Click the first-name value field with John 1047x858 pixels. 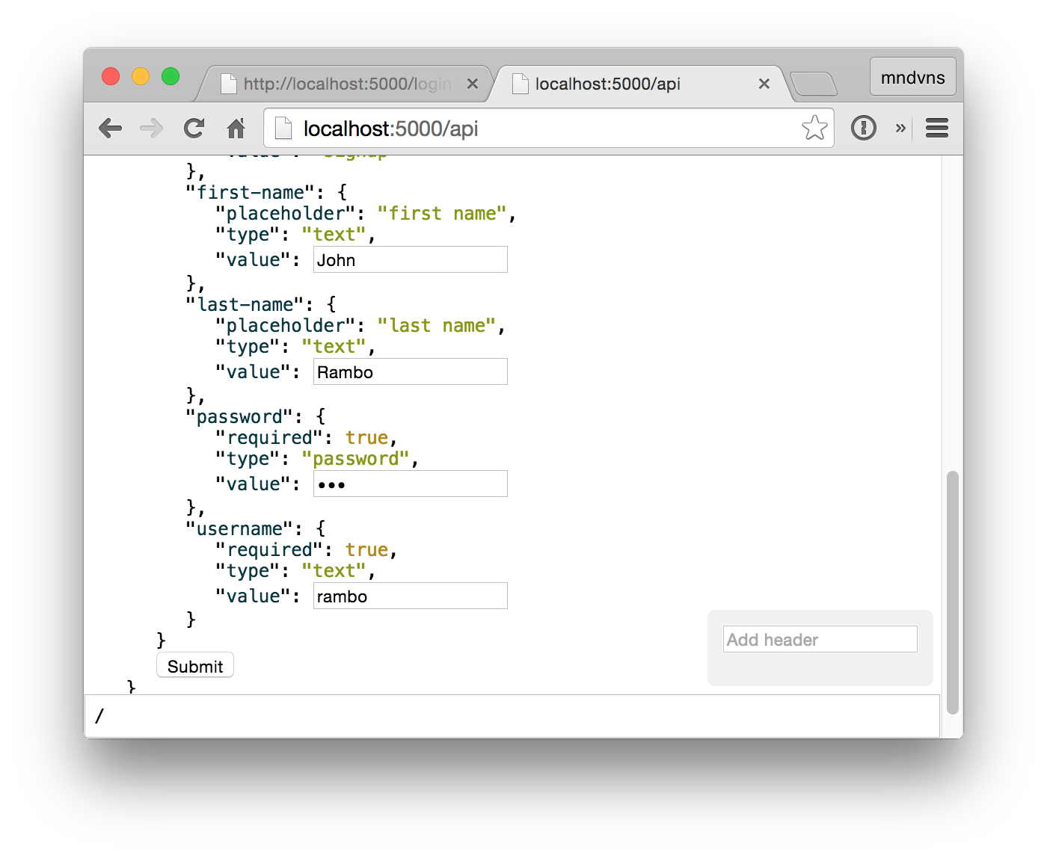pyautogui.click(x=410, y=260)
